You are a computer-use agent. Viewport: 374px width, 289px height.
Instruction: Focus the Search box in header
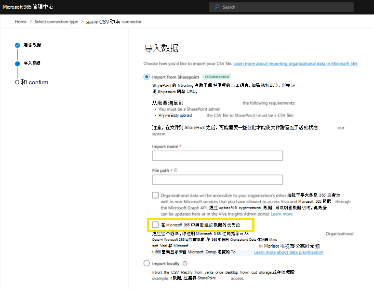tap(281, 7)
